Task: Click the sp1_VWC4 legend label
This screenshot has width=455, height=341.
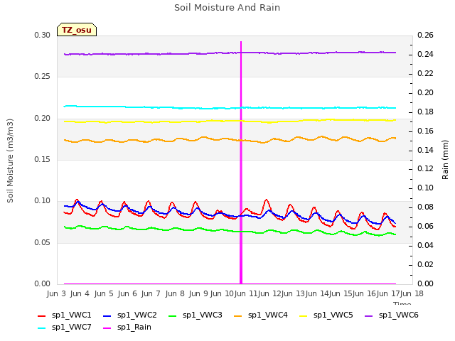Action: click(268, 315)
